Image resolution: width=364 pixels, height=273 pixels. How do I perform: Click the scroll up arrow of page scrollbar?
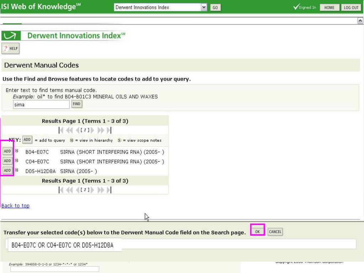click(x=360, y=21)
